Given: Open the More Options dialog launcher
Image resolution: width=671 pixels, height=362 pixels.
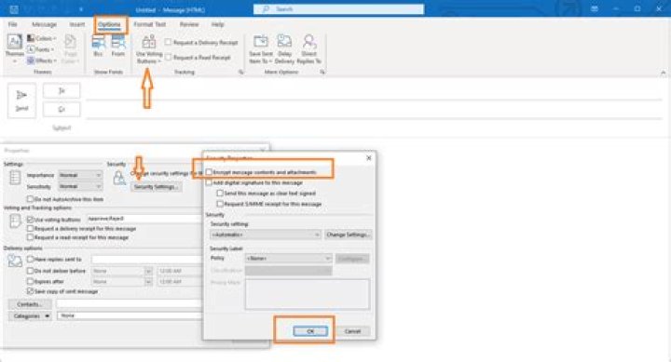Looking at the screenshot, I should 322,73.
